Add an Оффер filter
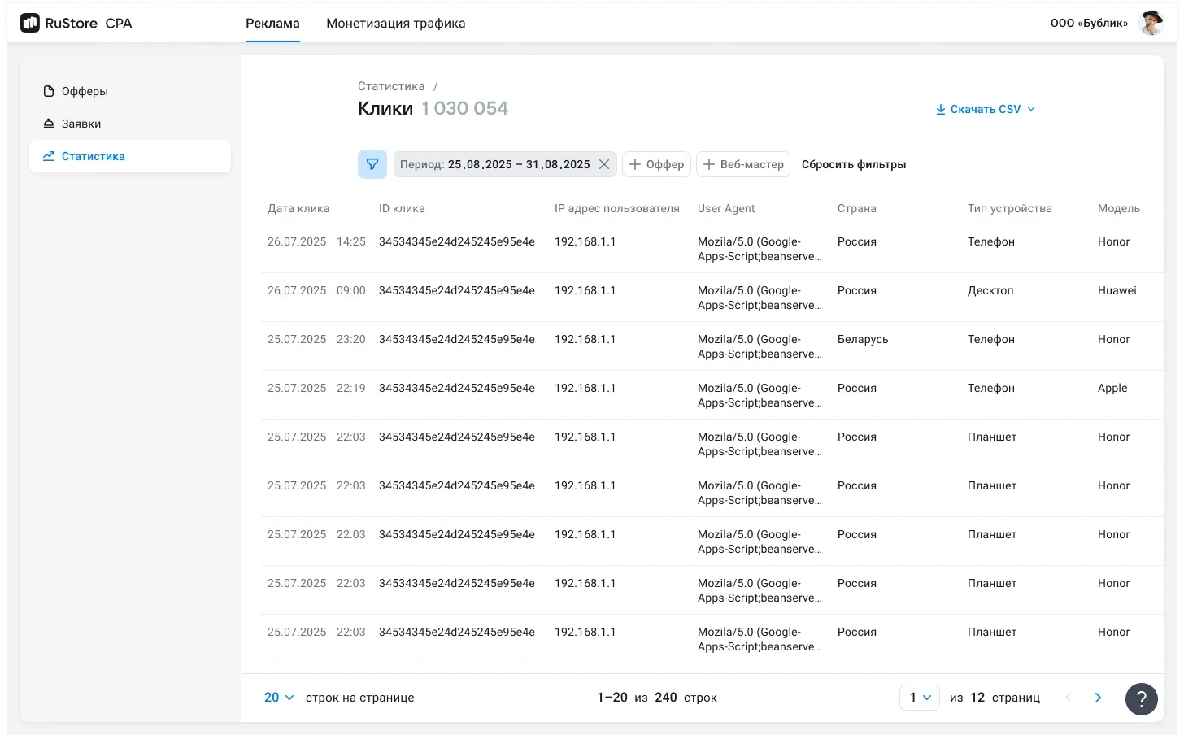Screen dimensions: 1184x735 657,164
